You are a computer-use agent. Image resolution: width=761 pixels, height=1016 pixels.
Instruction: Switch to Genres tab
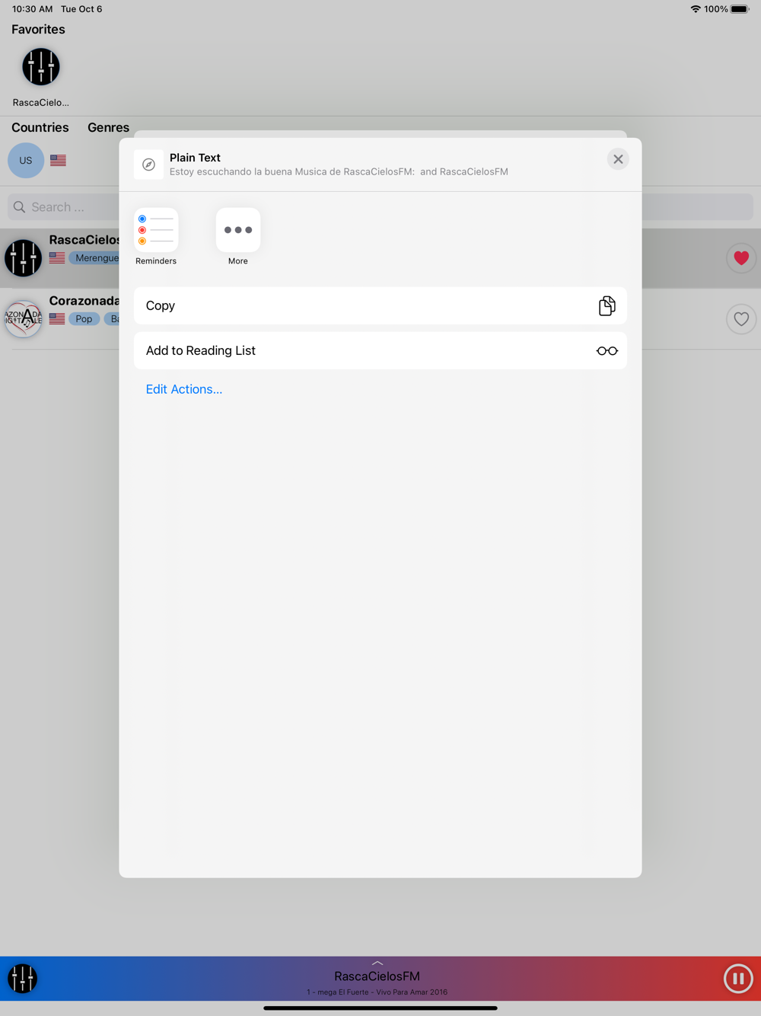click(108, 127)
